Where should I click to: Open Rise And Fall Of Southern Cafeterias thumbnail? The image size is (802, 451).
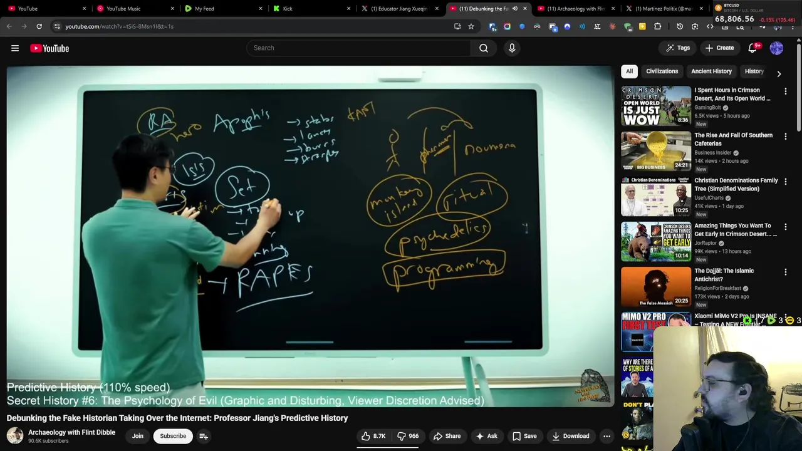tap(656, 151)
